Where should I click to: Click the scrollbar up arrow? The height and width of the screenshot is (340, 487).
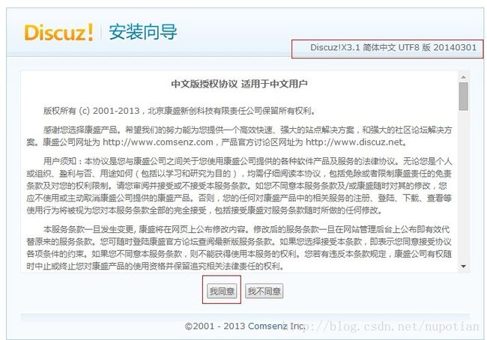tap(463, 76)
